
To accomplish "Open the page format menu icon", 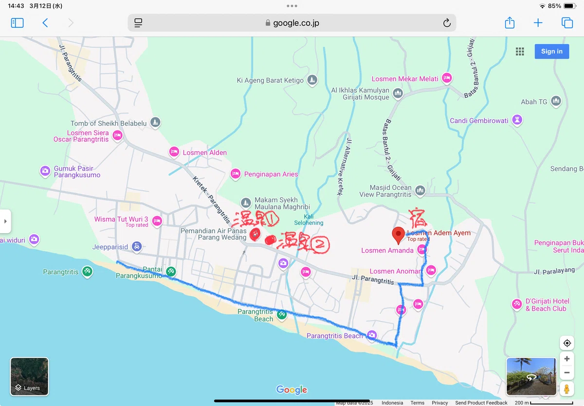I will (138, 23).
